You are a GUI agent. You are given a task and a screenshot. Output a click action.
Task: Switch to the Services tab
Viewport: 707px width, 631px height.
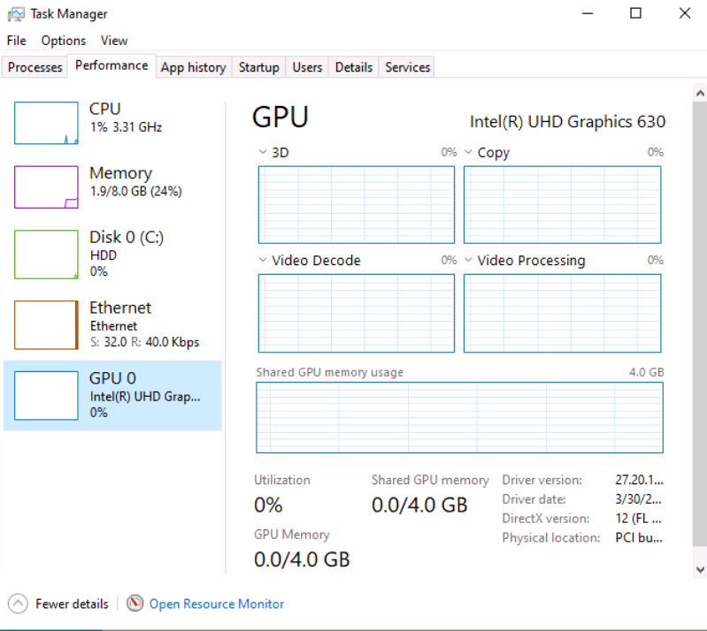(x=408, y=67)
